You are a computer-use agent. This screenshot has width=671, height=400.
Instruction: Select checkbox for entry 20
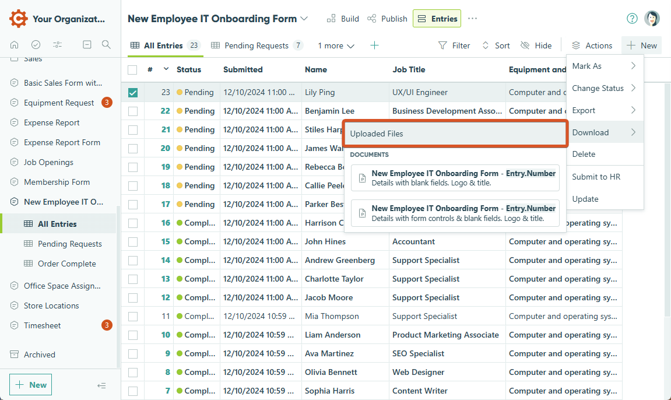[x=133, y=149]
